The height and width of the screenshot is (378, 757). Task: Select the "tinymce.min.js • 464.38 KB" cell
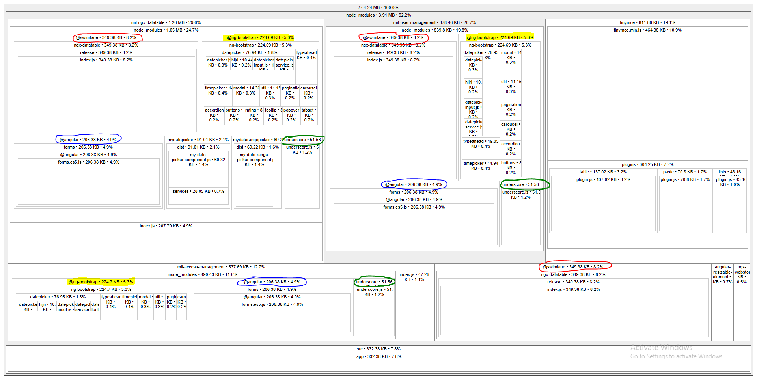647,30
